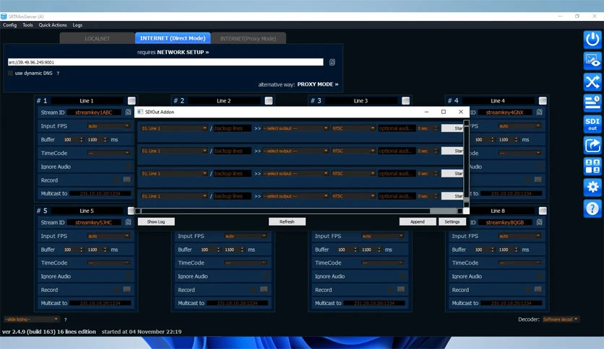Copy the srt:// server URL with copy icon
604x349 pixels.
click(x=332, y=62)
